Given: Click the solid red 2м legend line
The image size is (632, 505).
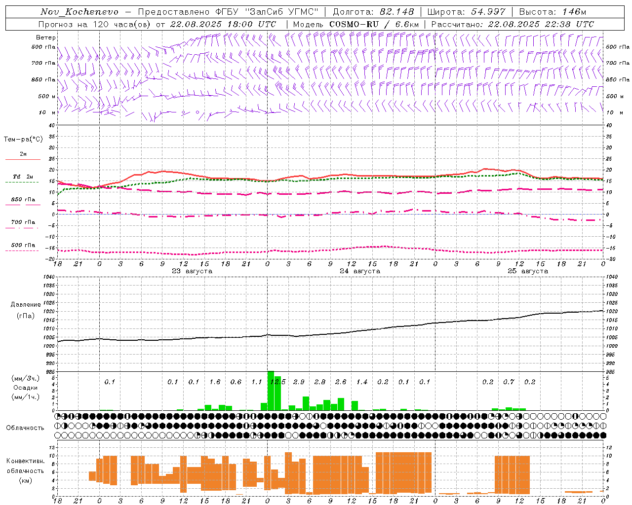Looking at the screenshot, I should 23,159.
